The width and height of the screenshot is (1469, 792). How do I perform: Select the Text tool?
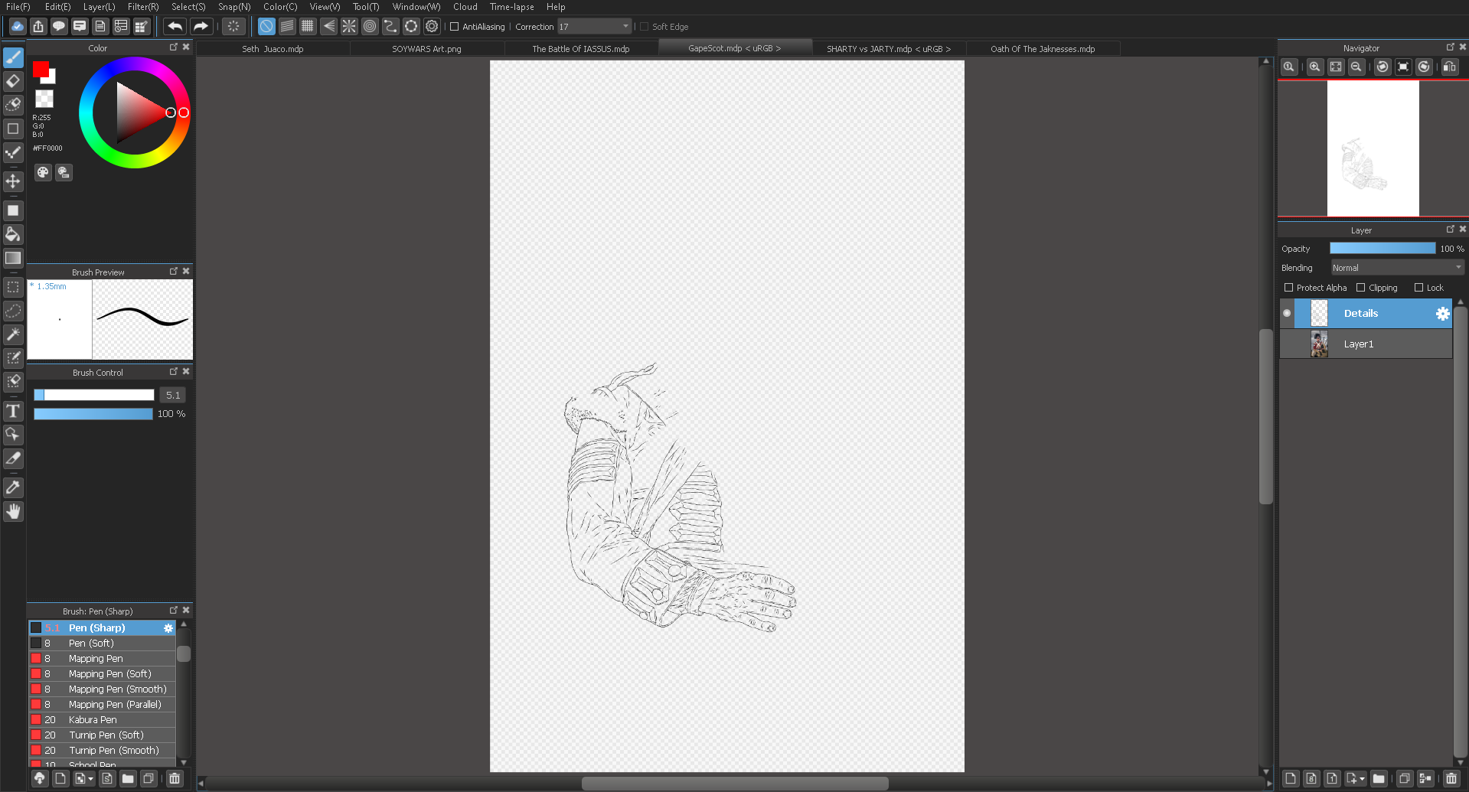coord(13,412)
